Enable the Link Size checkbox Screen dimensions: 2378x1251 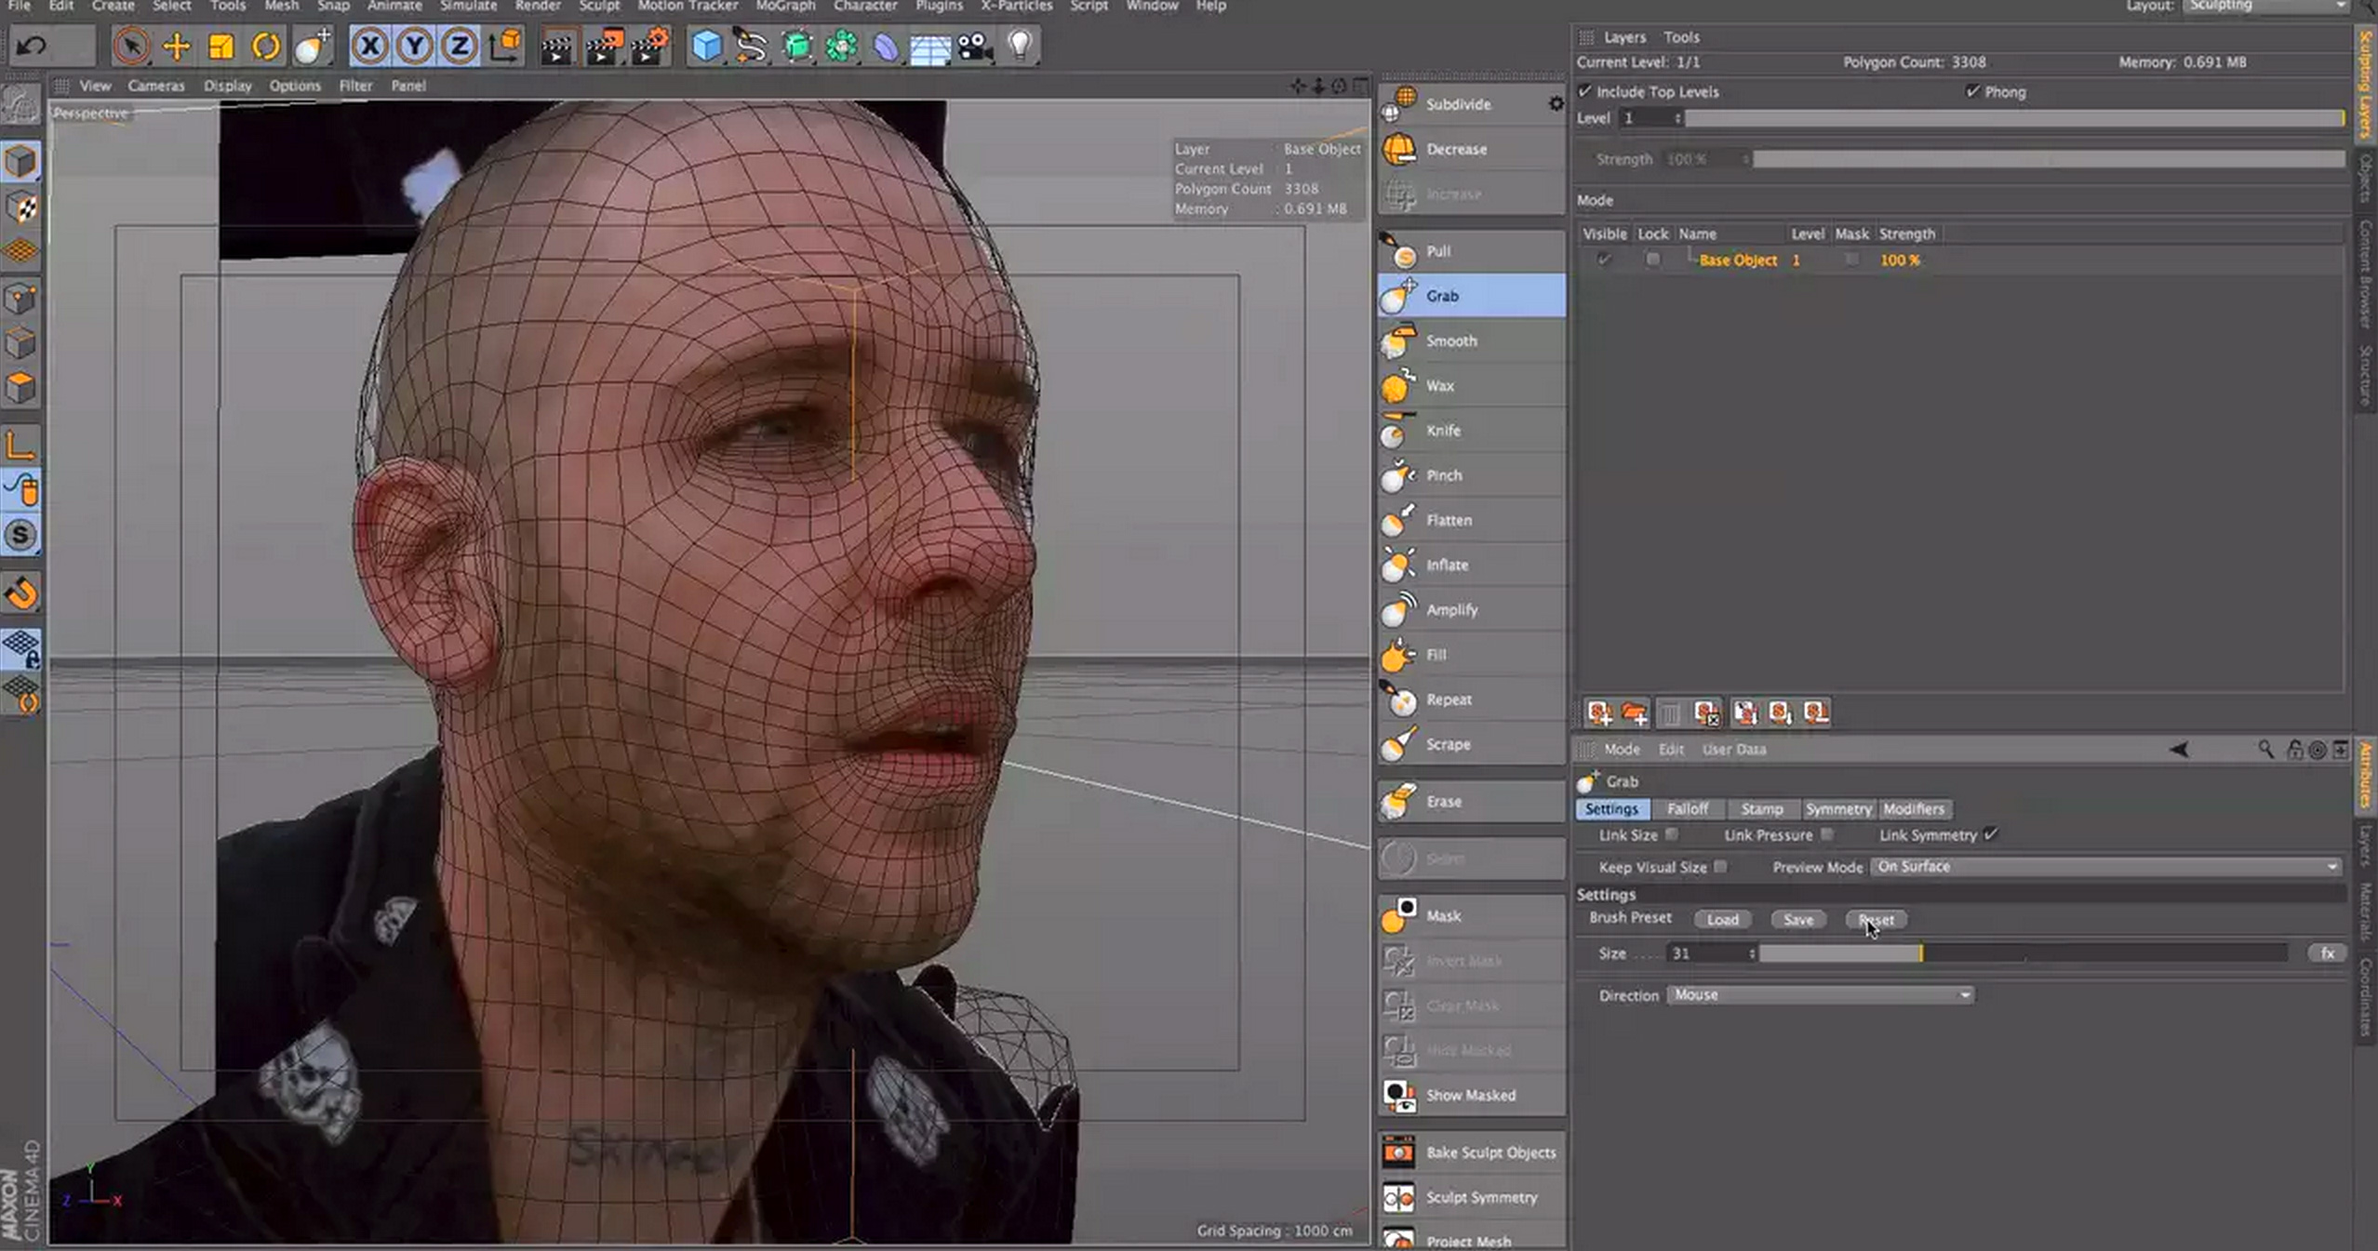click(x=1672, y=835)
